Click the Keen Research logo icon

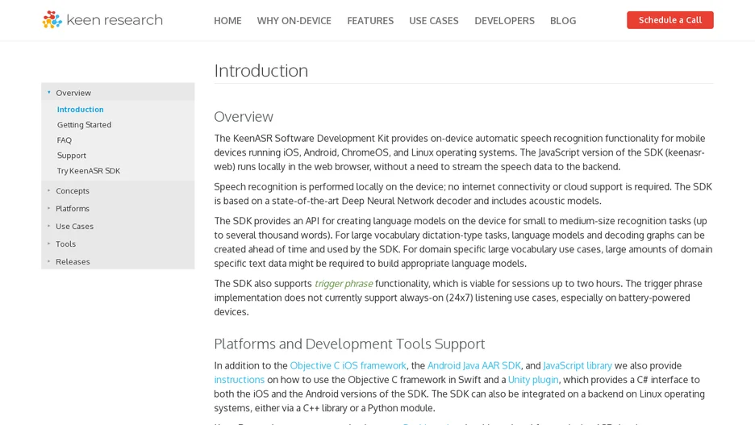tap(52, 19)
